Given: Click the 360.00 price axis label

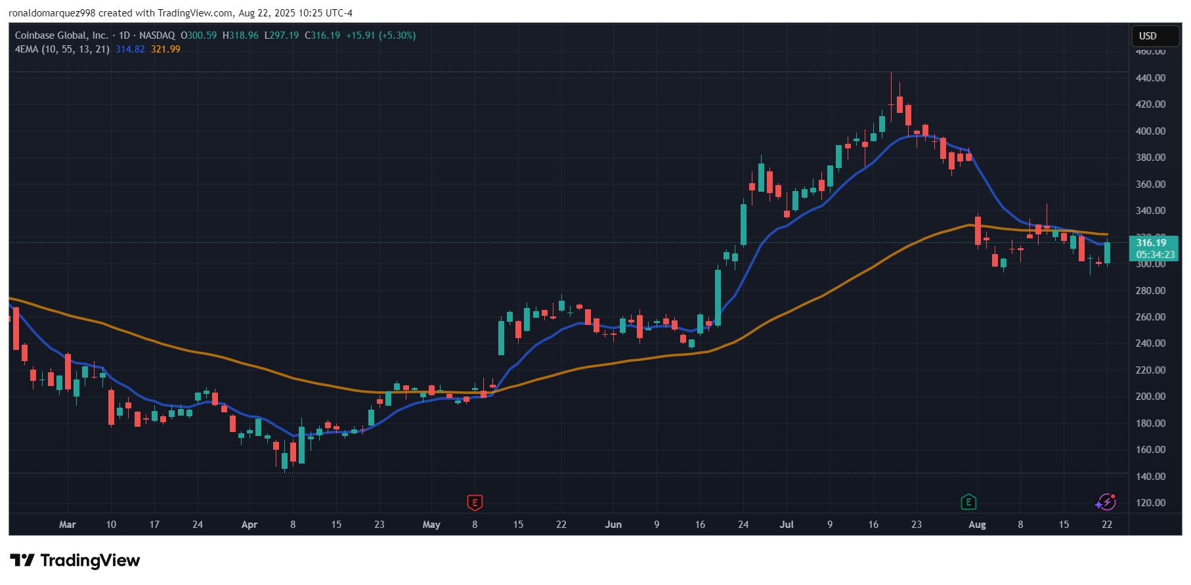Looking at the screenshot, I should tap(1151, 184).
